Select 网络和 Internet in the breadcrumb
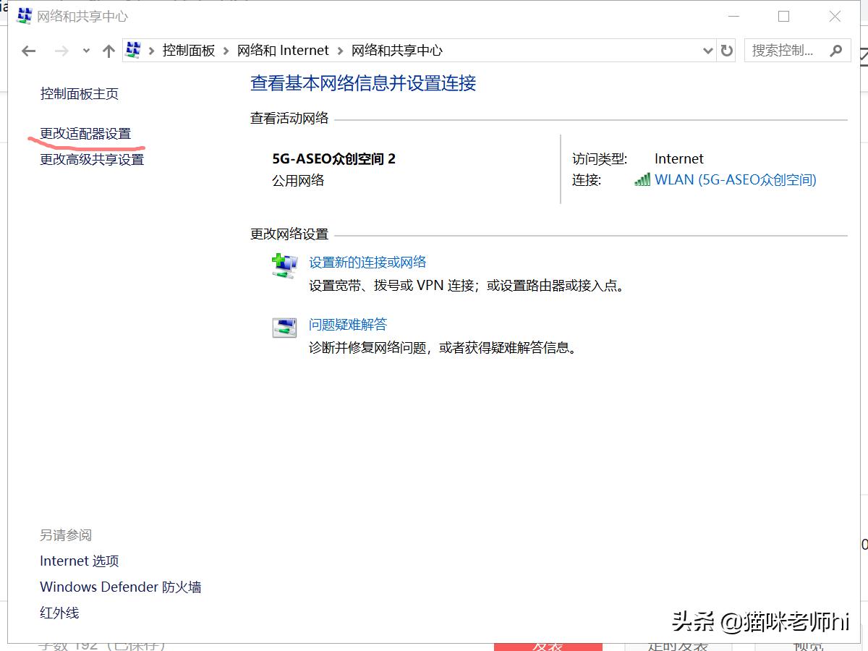 (283, 50)
